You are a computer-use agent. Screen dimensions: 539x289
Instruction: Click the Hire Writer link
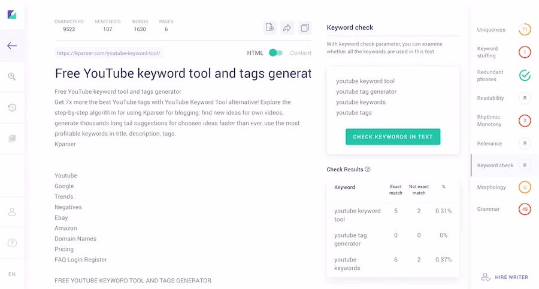(505, 277)
